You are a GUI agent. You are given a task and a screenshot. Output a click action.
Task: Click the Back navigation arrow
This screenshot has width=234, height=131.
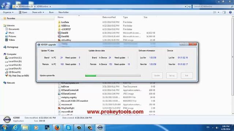point(3,7)
